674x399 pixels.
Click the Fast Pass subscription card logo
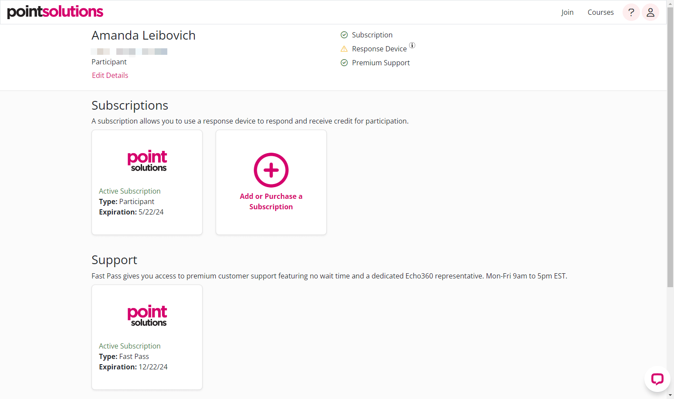click(147, 315)
